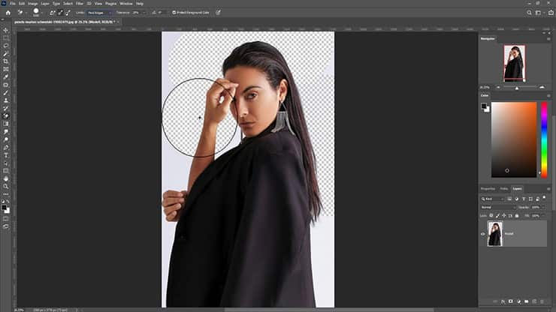Toggle the Sampling Continuous option button

52,12
